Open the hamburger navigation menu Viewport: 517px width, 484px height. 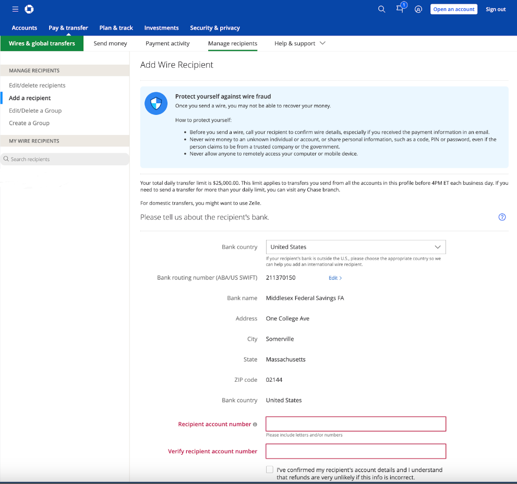[15, 9]
